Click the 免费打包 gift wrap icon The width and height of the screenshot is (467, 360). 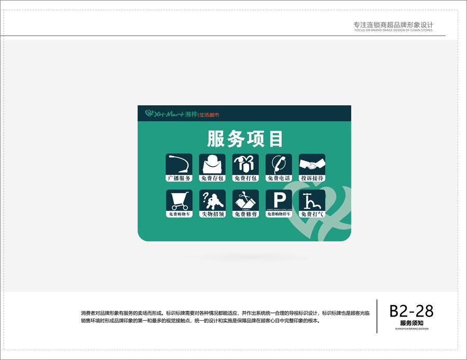click(x=246, y=168)
